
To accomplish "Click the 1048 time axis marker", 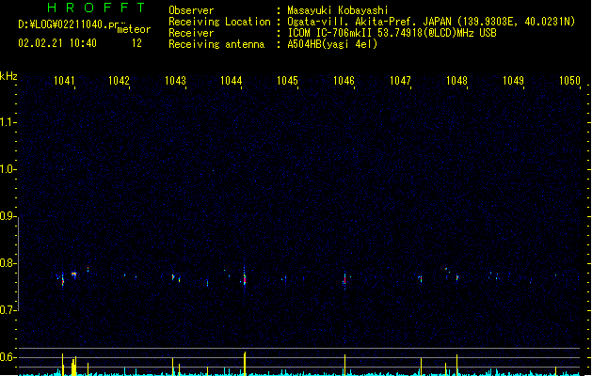I will (x=456, y=81).
